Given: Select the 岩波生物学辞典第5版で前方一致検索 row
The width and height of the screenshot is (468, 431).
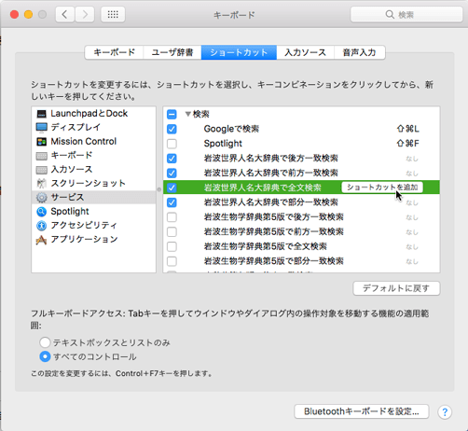Looking at the screenshot, I should (x=301, y=231).
